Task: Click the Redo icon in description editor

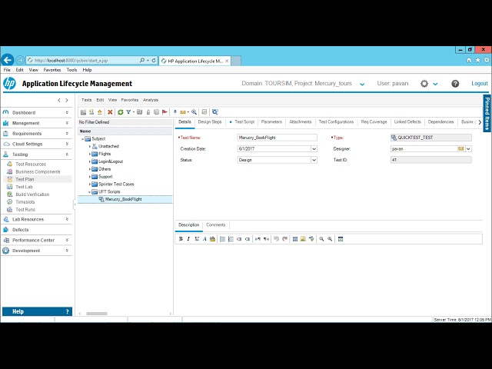Action: pyautogui.click(x=284, y=239)
